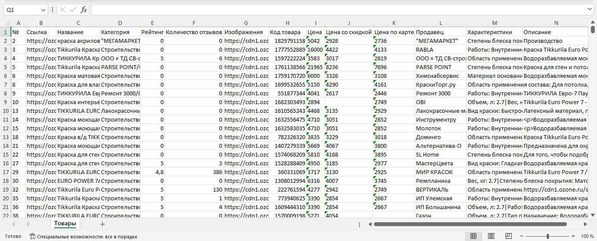Click the horizontal scrollbar thumb
This screenshot has width=597, height=241.
[x=470, y=224]
